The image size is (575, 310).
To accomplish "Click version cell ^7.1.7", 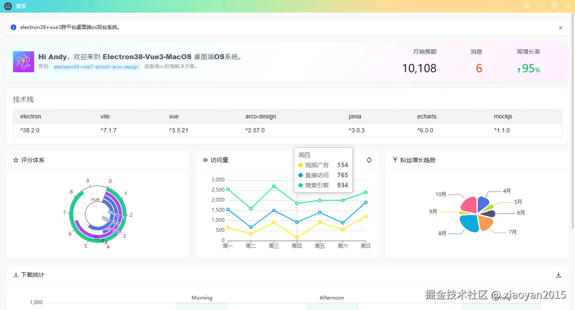I will point(109,130).
